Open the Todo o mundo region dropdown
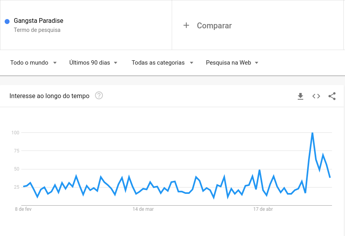This screenshot has height=236, width=345. 33,63
